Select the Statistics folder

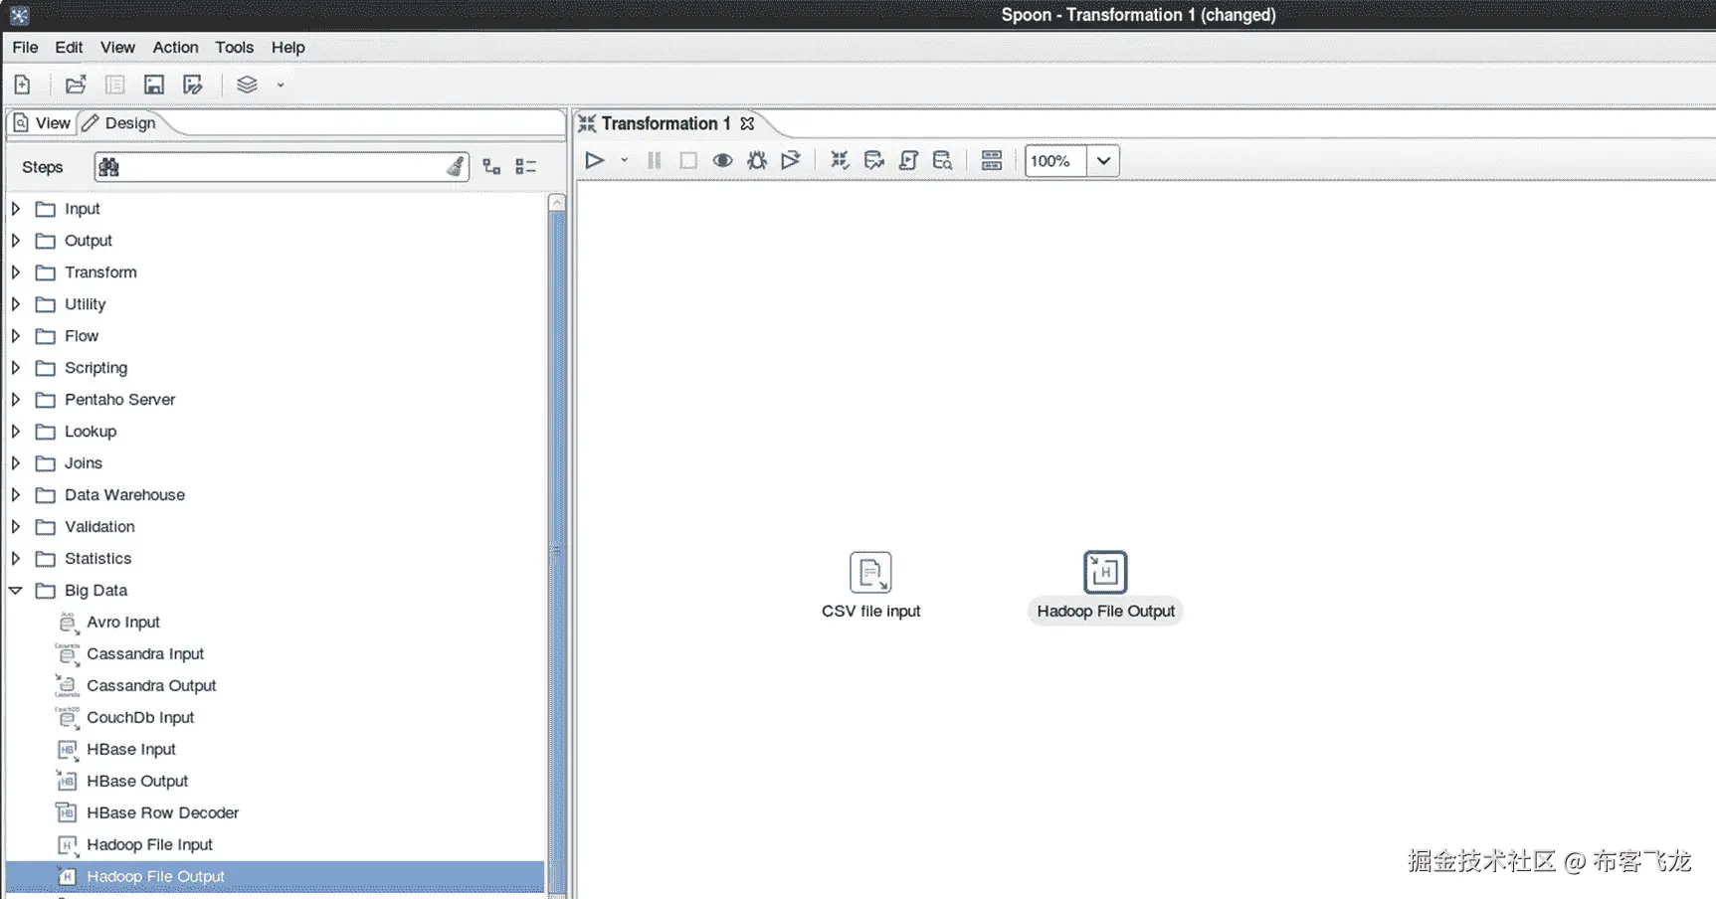click(x=97, y=559)
